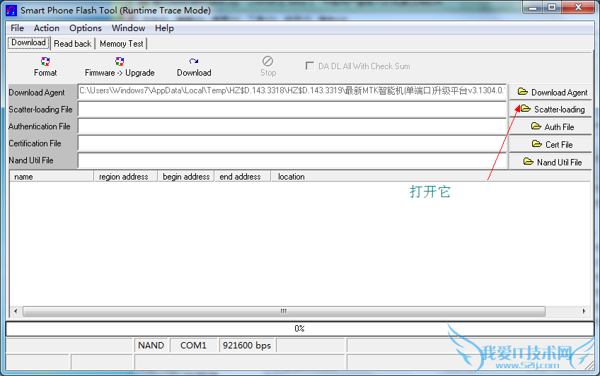Click the Download Agent browse button

click(x=551, y=92)
